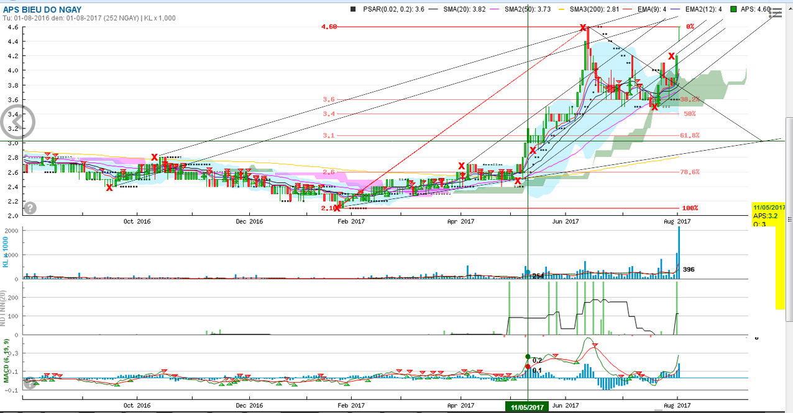
Task: Click the red 3.1 price level label
Action: [328, 135]
